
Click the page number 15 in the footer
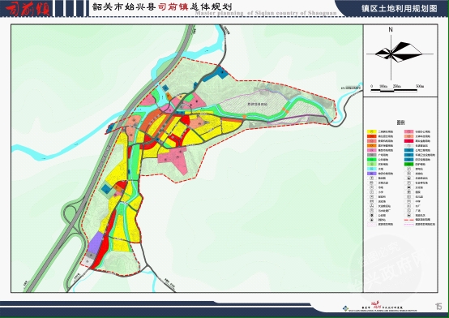pos(438,307)
